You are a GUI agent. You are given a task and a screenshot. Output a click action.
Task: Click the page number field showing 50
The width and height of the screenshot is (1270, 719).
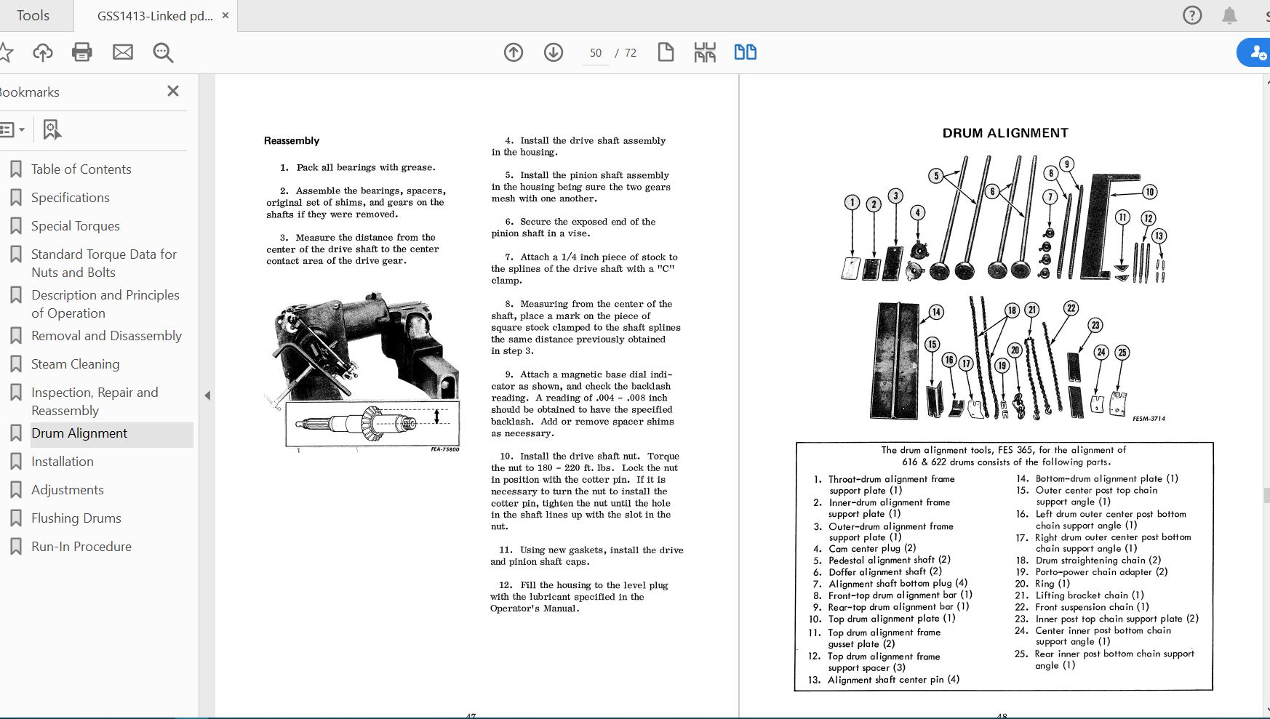[x=596, y=52]
